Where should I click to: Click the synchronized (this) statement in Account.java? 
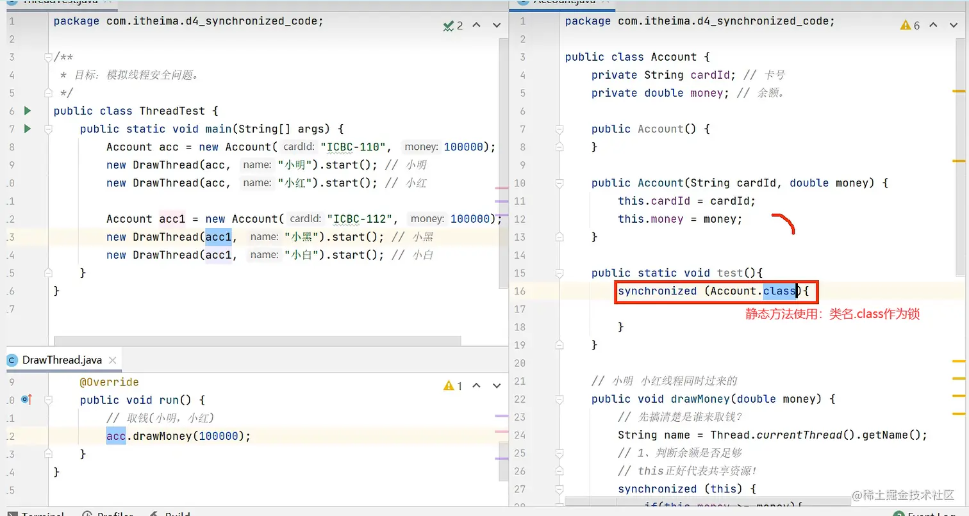click(687, 489)
